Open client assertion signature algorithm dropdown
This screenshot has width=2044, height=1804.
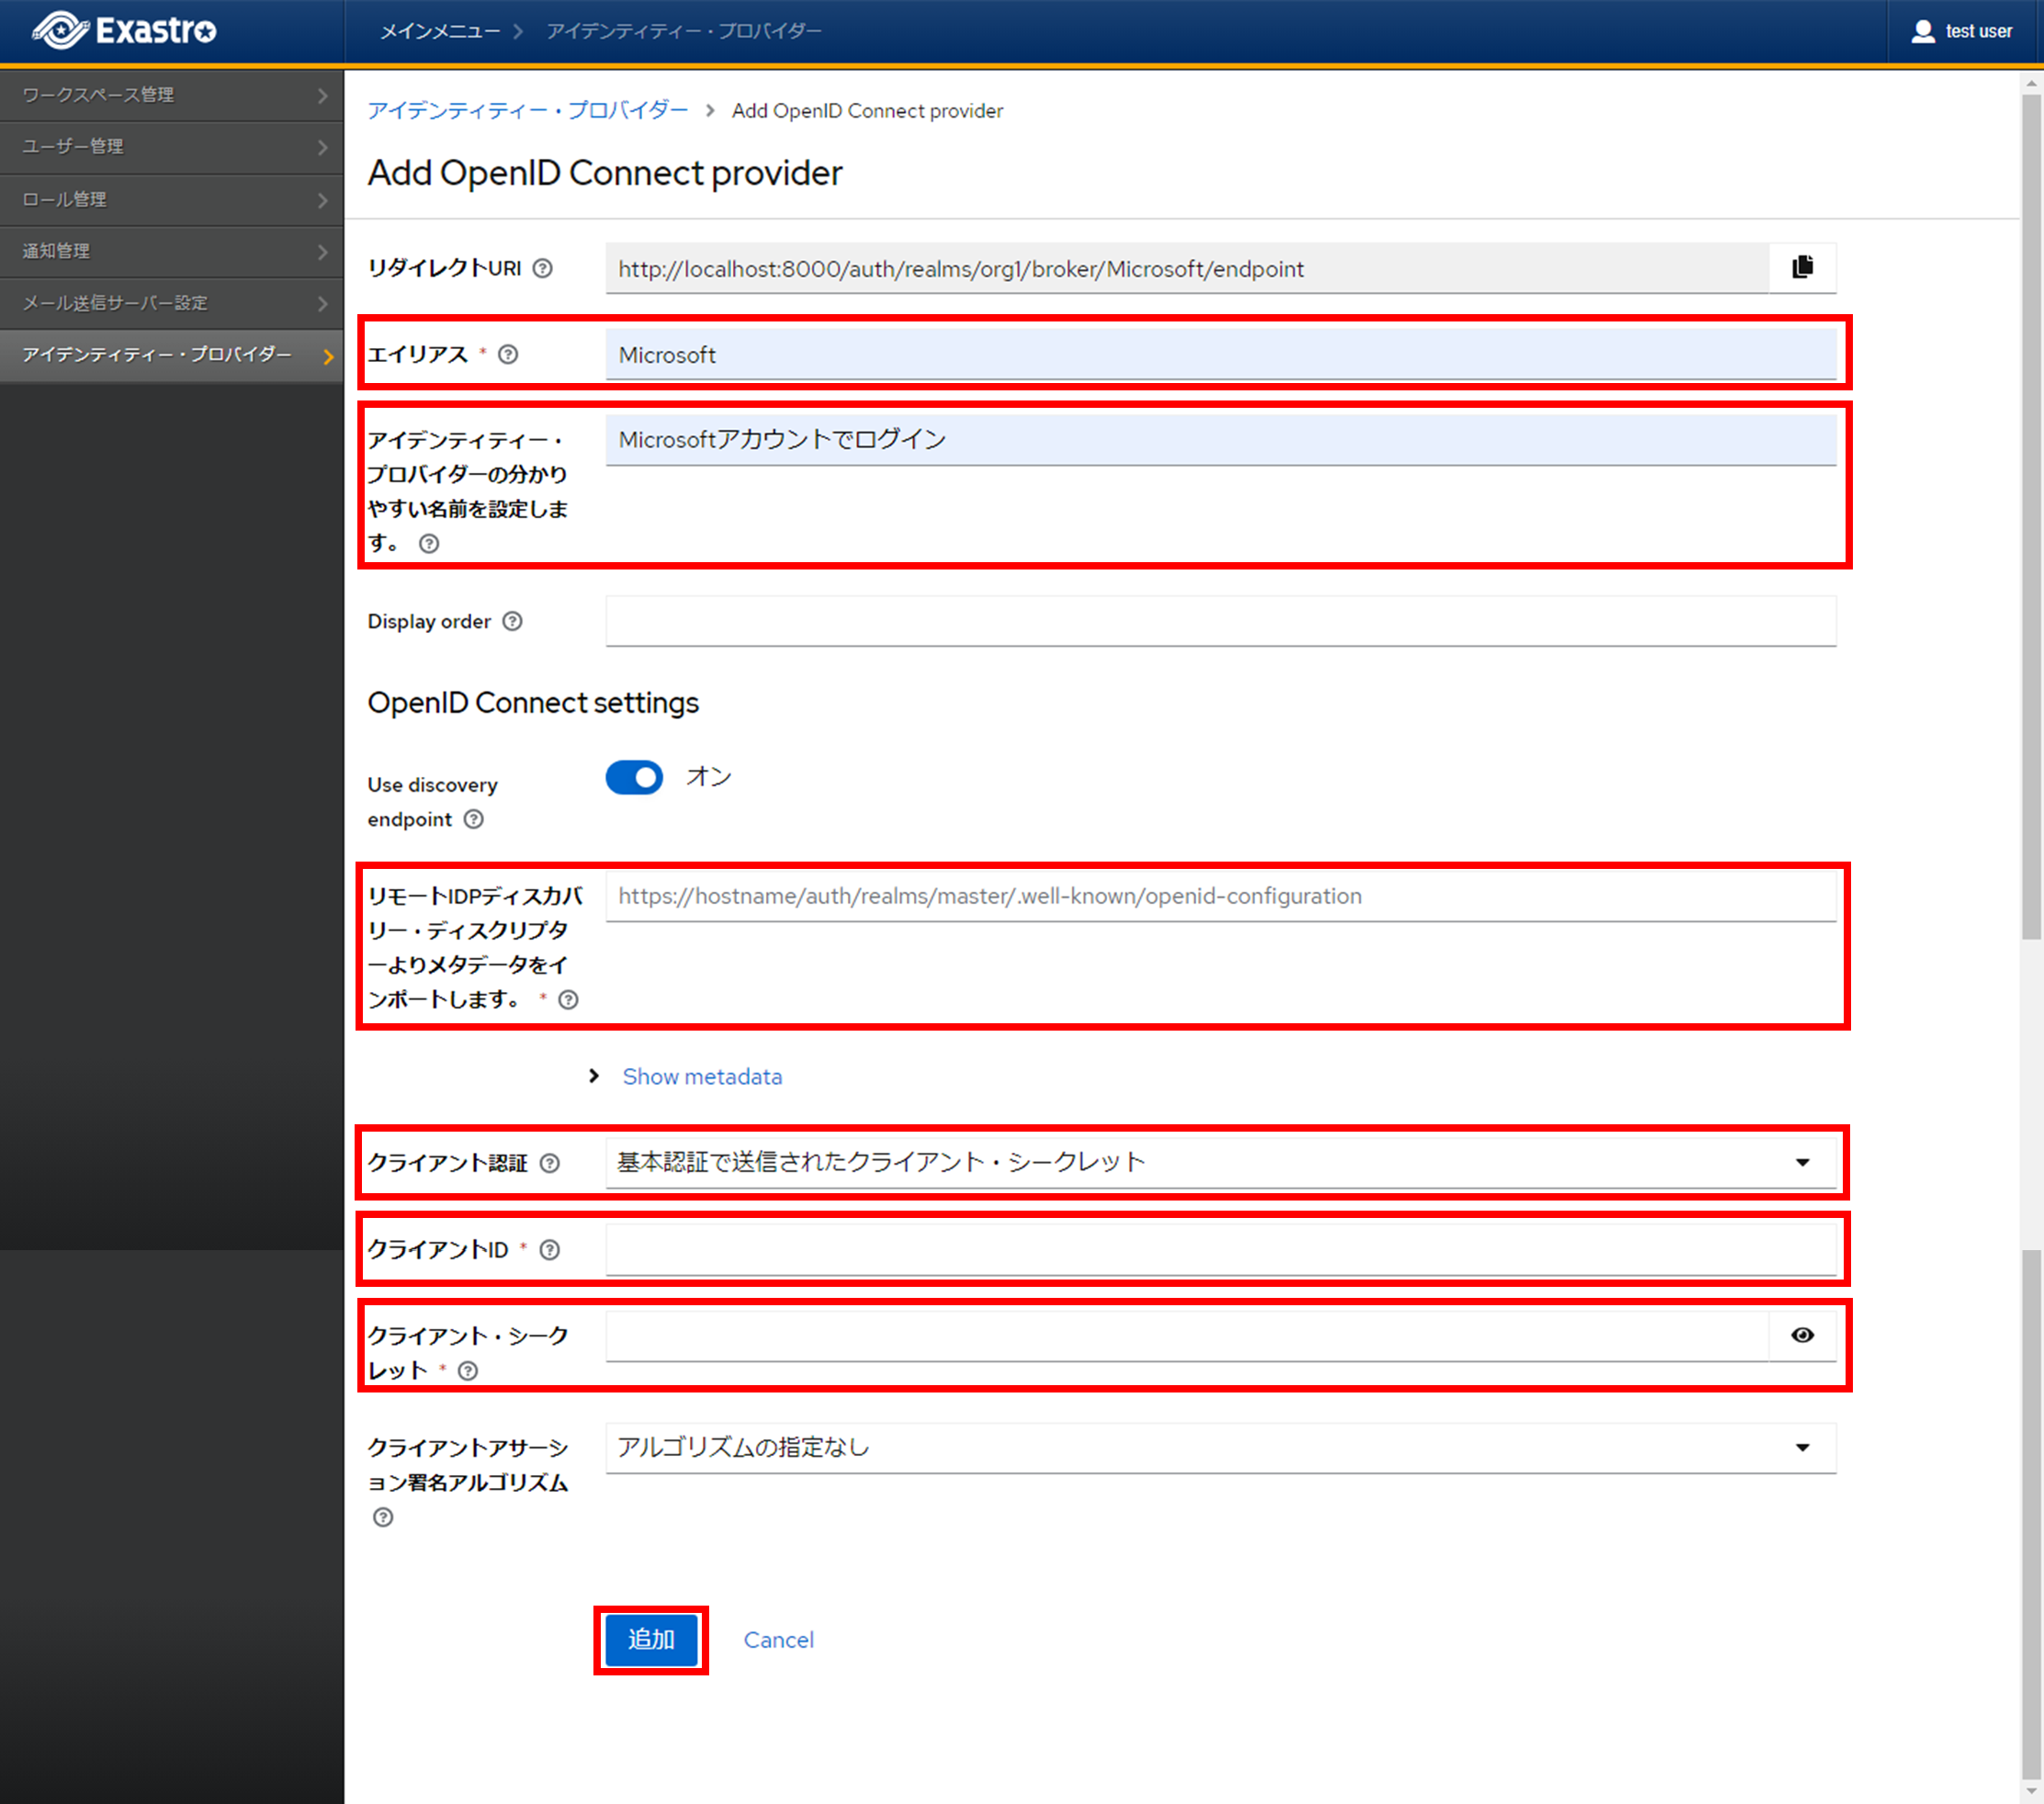1220,1447
